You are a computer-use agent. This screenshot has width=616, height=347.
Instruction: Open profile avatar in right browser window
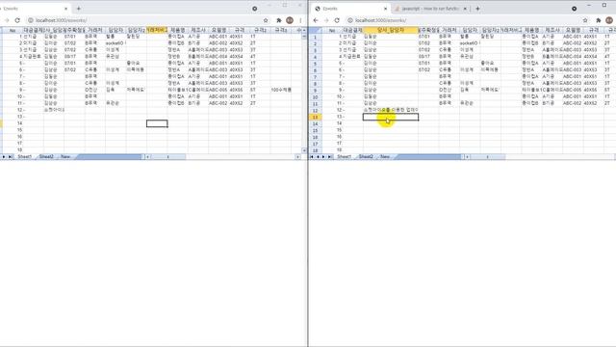[609, 20]
